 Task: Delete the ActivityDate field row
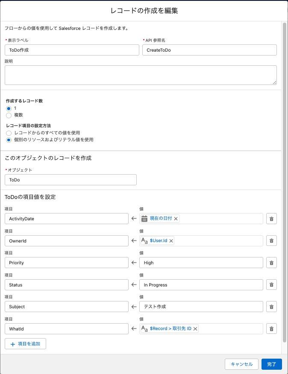coord(271,219)
